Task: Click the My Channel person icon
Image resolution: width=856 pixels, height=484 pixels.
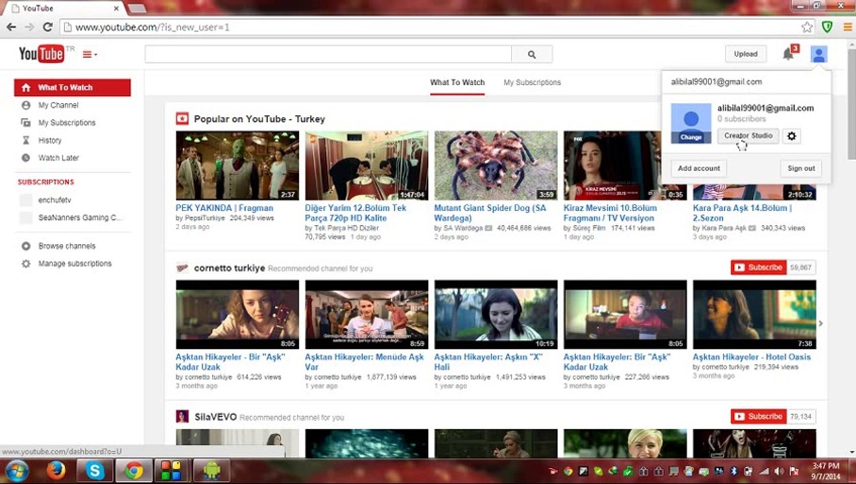Action: point(26,105)
